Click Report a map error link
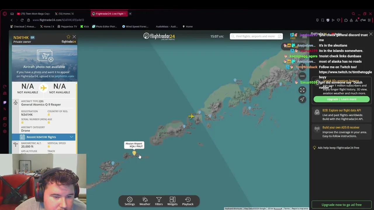374x210 pixels. 300,209
